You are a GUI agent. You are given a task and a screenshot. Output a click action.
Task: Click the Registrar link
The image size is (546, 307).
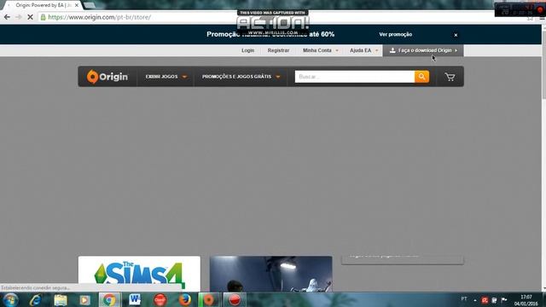[278, 50]
